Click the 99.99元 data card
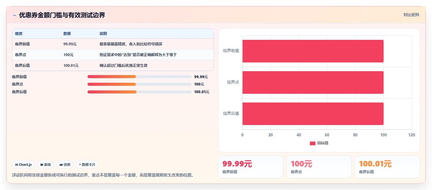Image resolution: width=432 pixels, height=190 pixels. pos(251,167)
